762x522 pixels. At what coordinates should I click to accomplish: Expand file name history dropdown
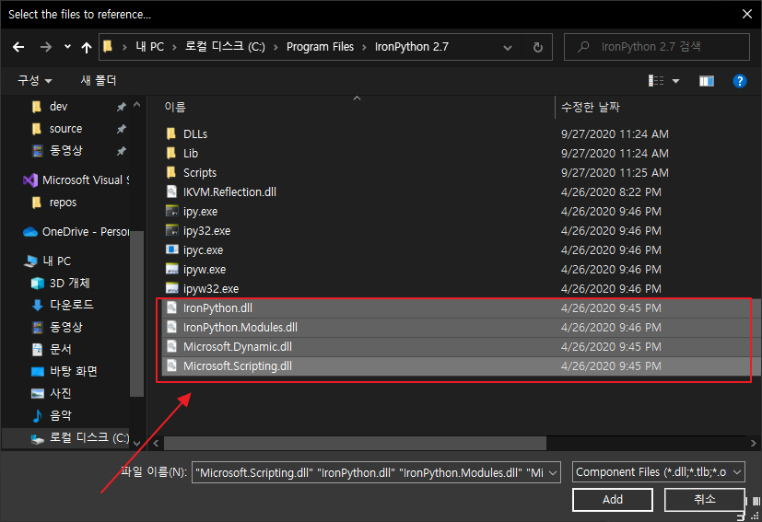(553, 473)
